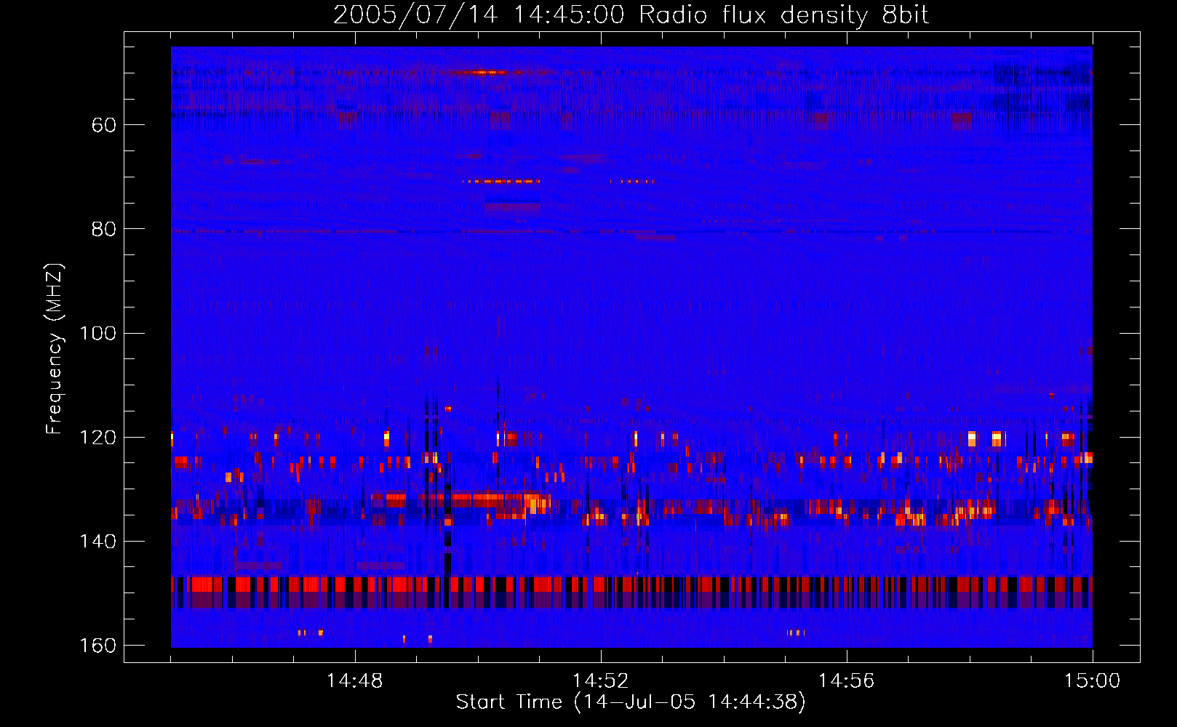Click the 14:48 time tick label
Screen dimensions: 1177x727
[x=355, y=681]
